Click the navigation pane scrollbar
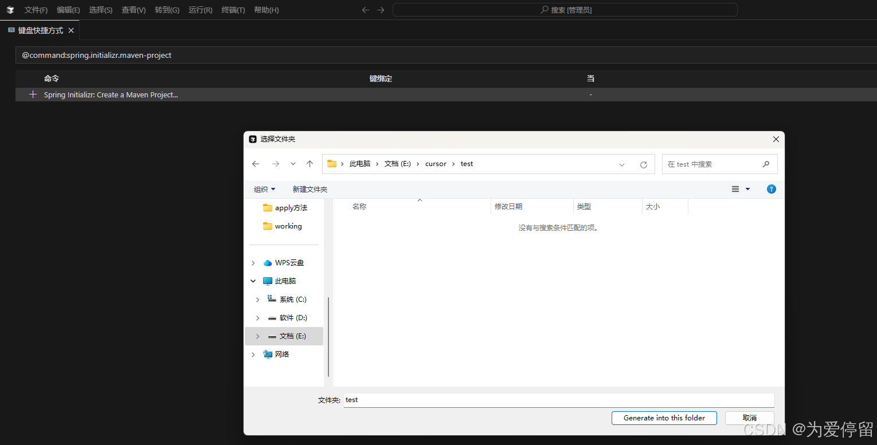The height and width of the screenshot is (445, 877). click(x=328, y=337)
